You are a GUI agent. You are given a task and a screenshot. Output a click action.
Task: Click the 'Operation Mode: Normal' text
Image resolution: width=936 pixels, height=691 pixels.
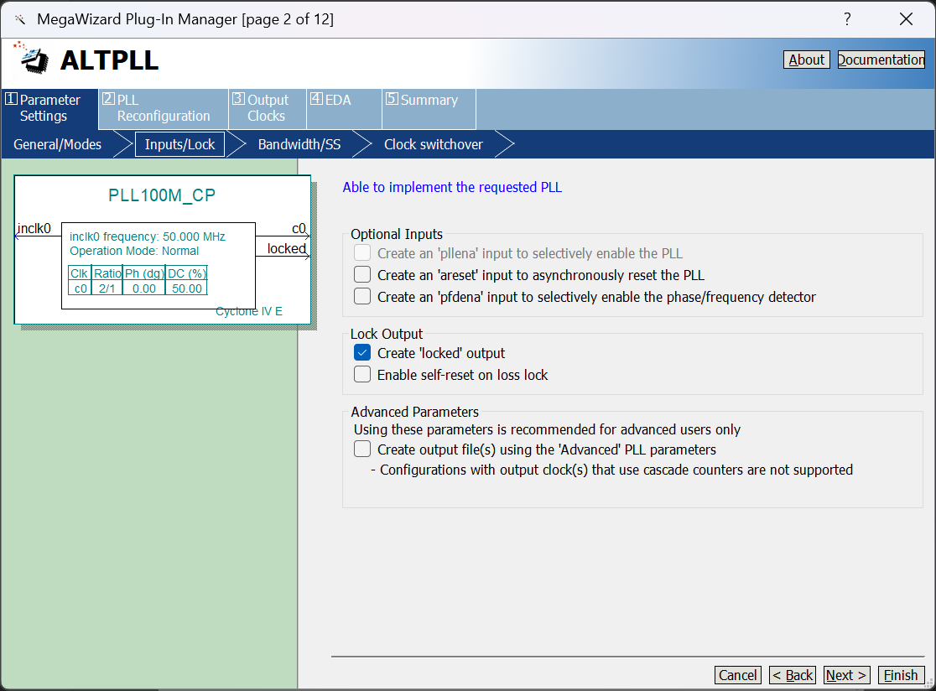pos(134,252)
